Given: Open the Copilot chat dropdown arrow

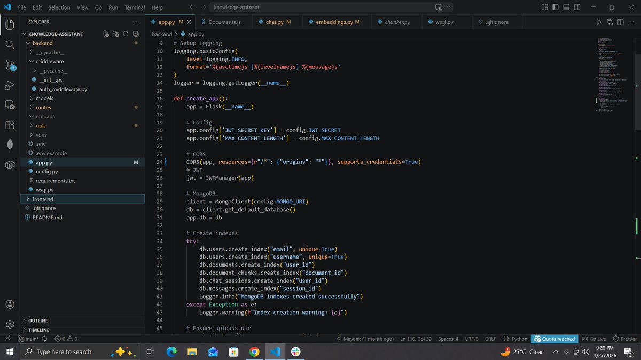Looking at the screenshot, I should point(449,7).
